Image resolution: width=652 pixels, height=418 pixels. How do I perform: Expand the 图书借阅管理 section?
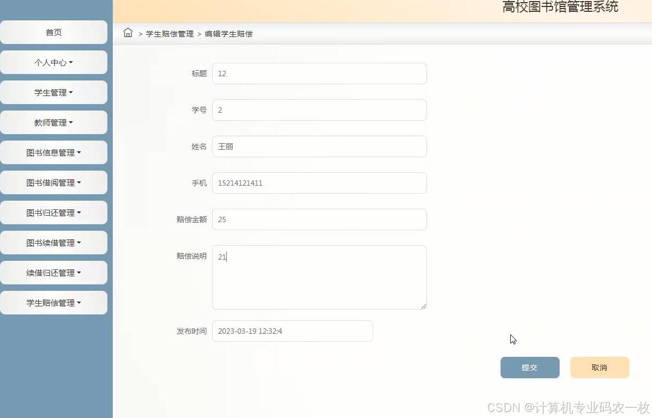(x=54, y=182)
